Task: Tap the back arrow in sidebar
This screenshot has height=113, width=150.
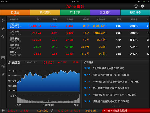Action: 3,20
